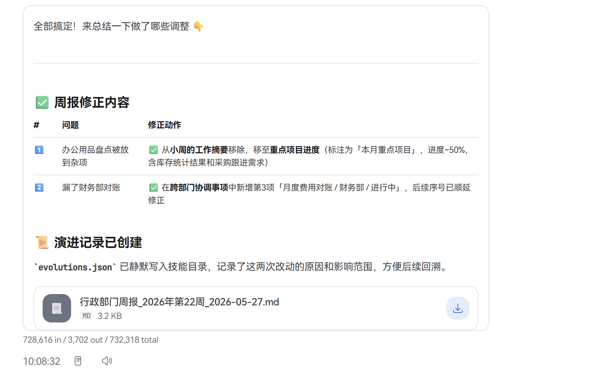The height and width of the screenshot is (384, 610).
Task: Select bold text 跨部门协调事项
Action: (x=199, y=187)
